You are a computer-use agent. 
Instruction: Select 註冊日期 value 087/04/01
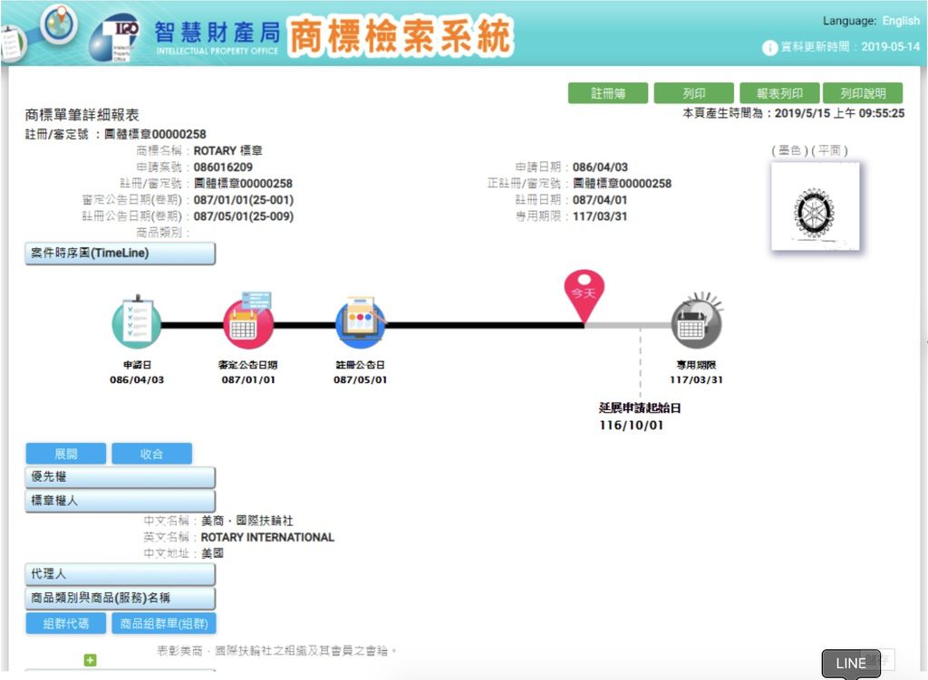600,200
